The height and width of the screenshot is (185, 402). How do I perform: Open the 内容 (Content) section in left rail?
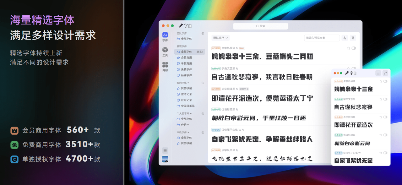click(165, 66)
